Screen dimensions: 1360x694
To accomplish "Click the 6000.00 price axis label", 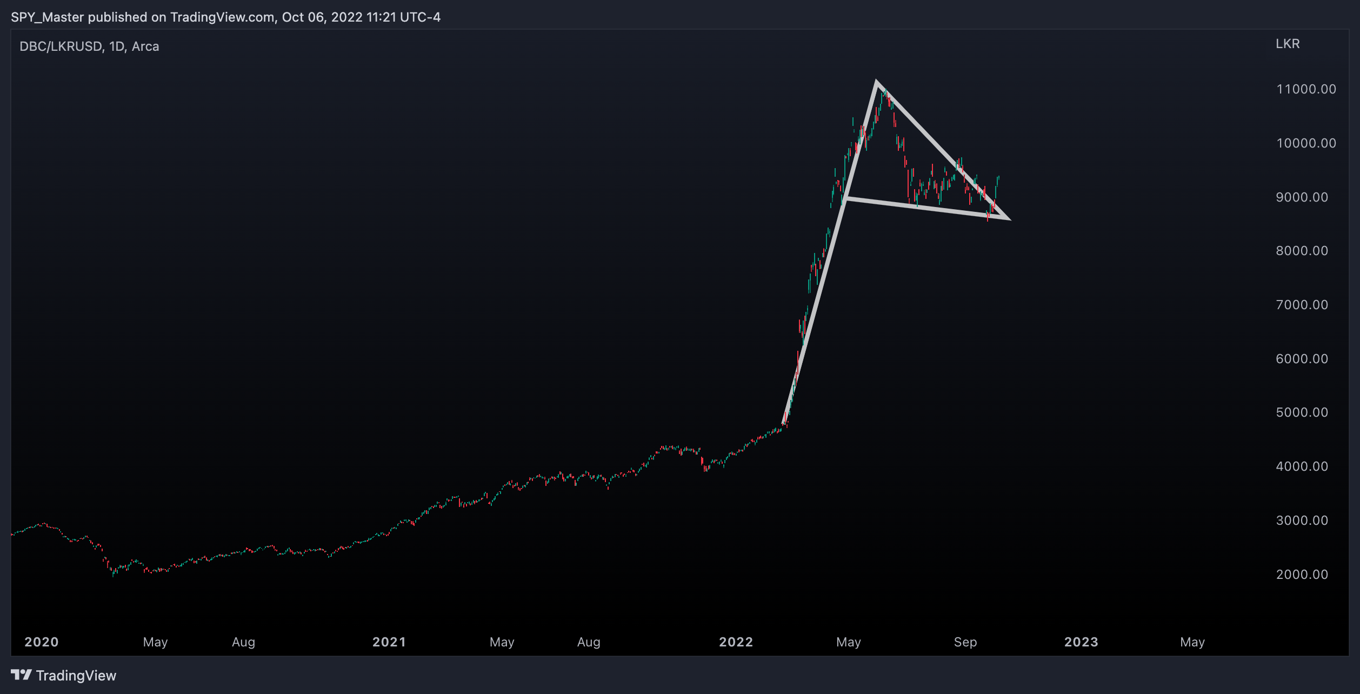I will tap(1302, 359).
